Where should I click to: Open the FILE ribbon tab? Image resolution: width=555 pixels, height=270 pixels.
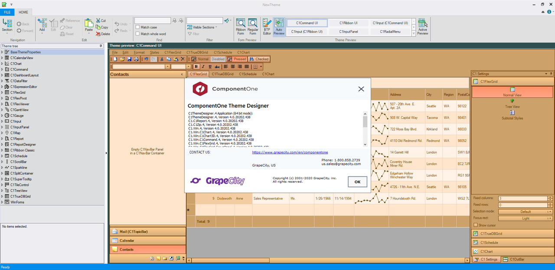(7, 12)
